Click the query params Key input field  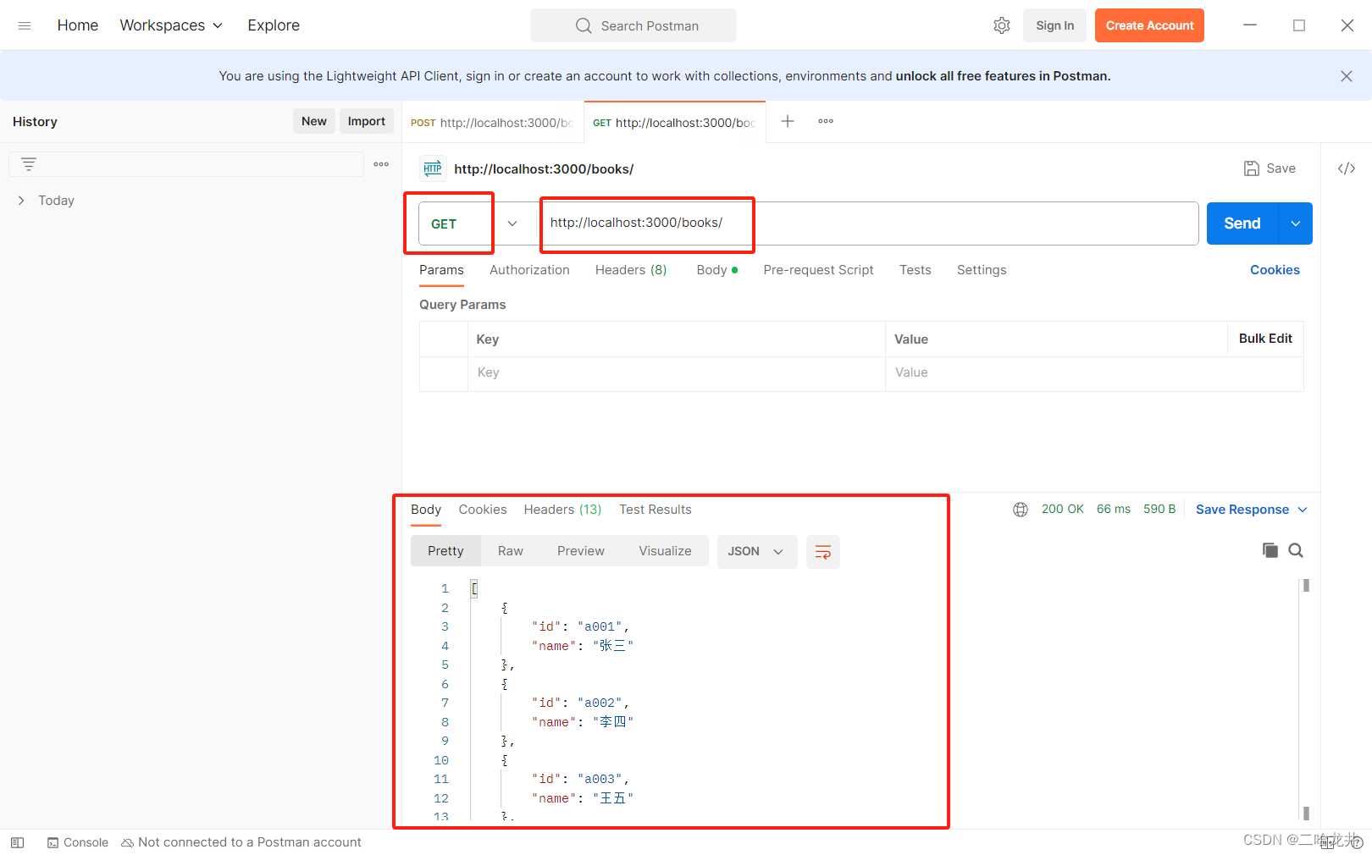pos(677,373)
